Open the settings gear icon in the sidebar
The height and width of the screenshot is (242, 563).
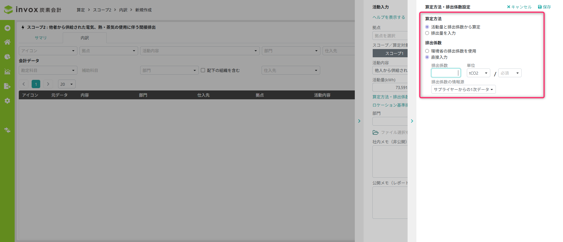coord(7,101)
